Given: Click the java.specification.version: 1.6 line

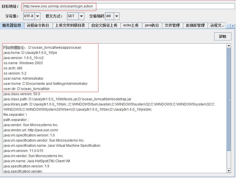Looking at the screenshot, I should 26,166.
